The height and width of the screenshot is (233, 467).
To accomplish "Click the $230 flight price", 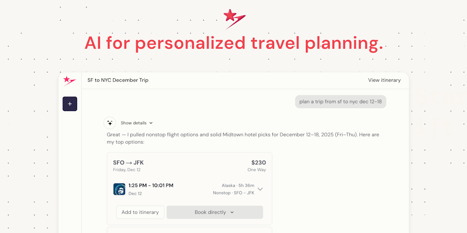I will click(x=258, y=162).
